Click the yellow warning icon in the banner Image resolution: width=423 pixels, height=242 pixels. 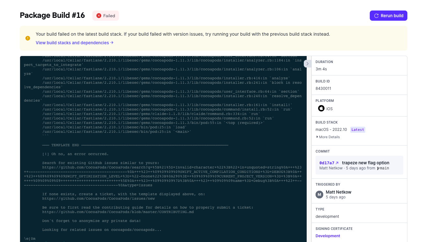(28, 38)
